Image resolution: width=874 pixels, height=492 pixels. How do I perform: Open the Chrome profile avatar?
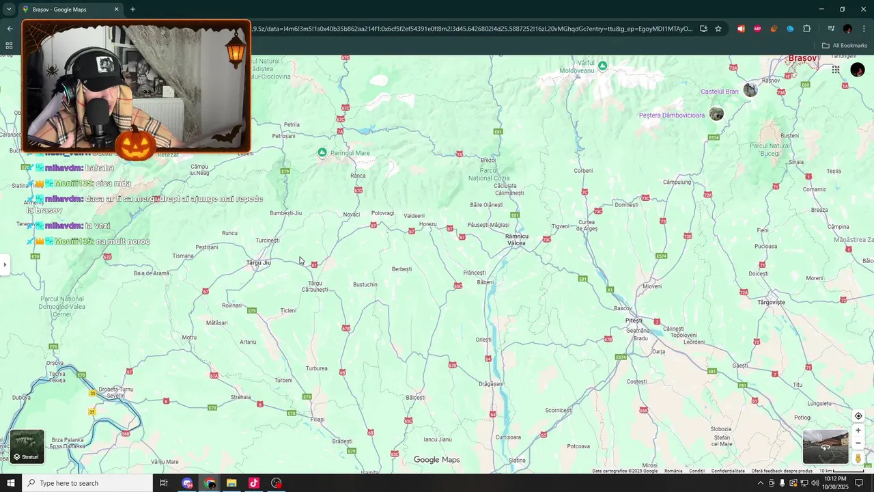tap(847, 29)
